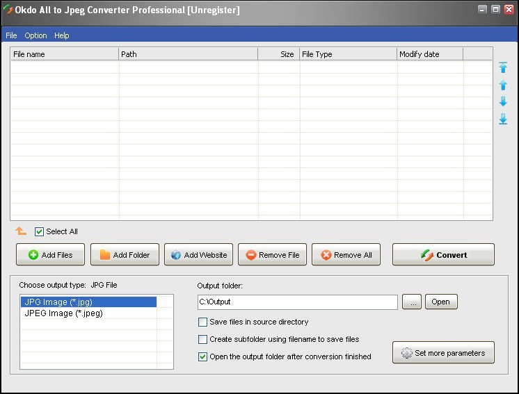Select JPEG Image (*.jpeg) output type
519x394 pixels.
[x=88, y=313]
